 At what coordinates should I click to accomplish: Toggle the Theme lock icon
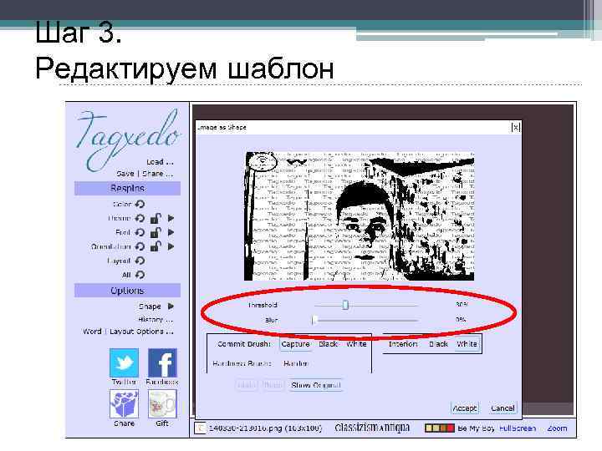156,218
